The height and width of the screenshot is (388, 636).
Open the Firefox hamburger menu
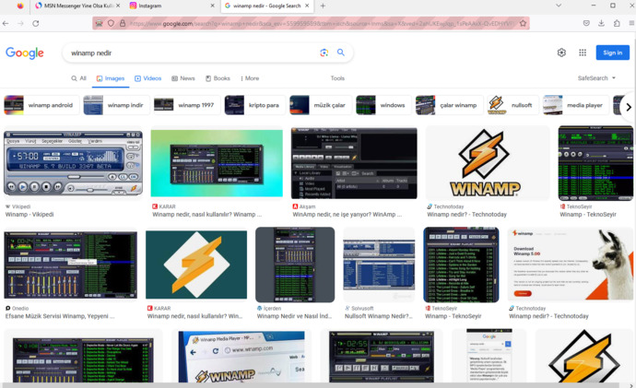pos(631,24)
